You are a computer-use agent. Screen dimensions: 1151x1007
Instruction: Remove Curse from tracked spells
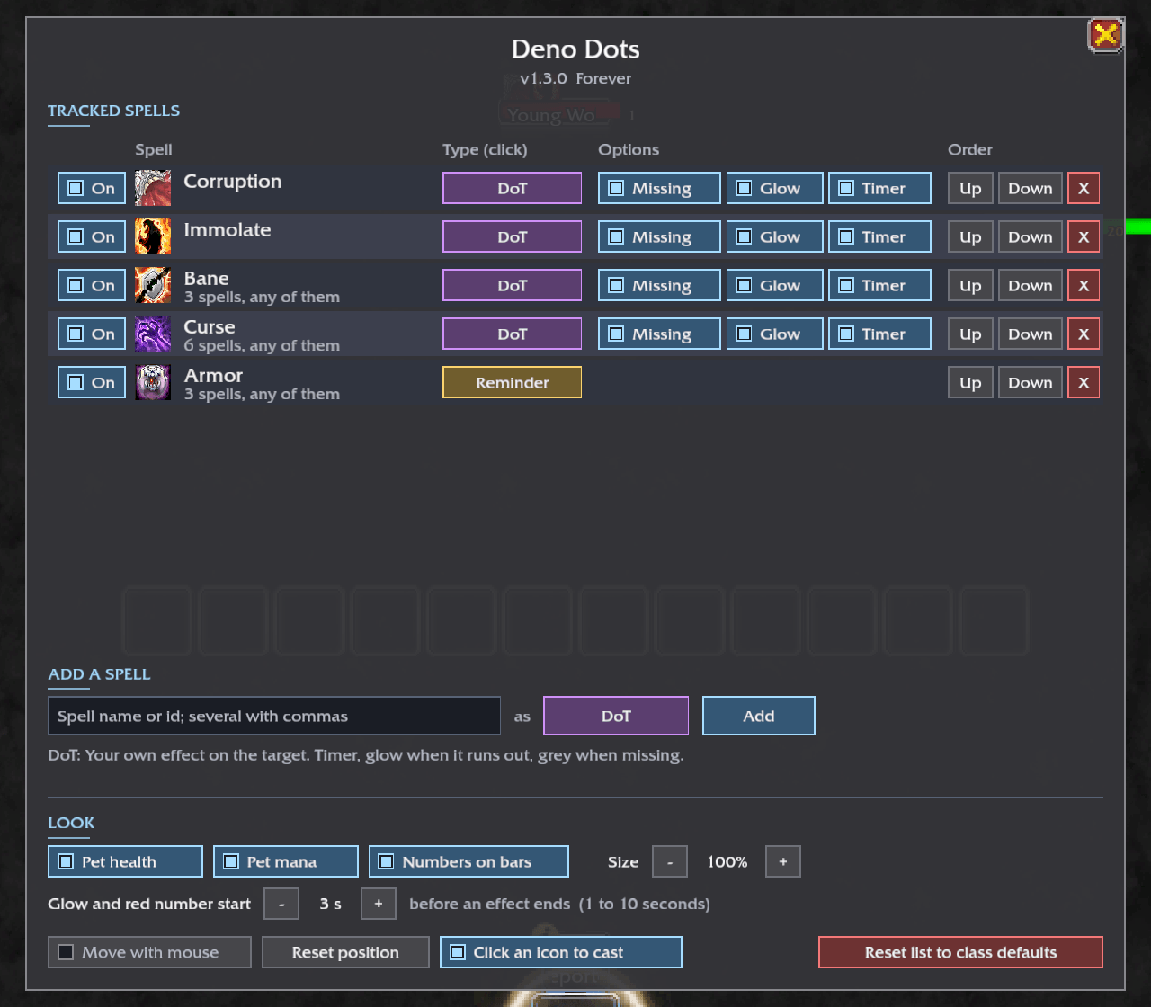[x=1084, y=334]
